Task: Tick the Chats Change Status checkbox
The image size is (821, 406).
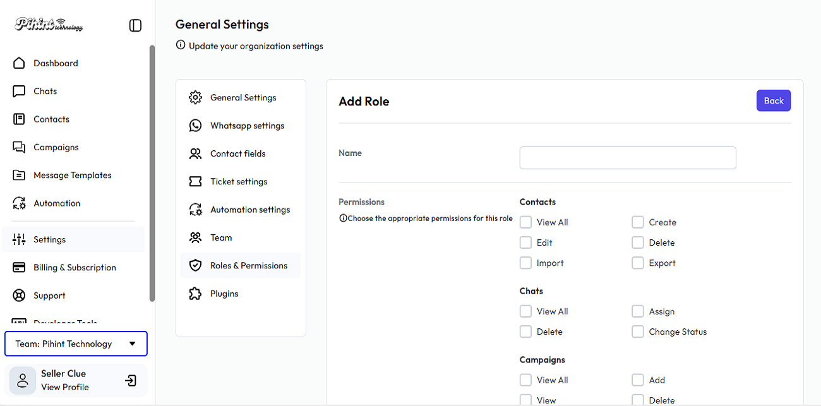Action: 638,332
